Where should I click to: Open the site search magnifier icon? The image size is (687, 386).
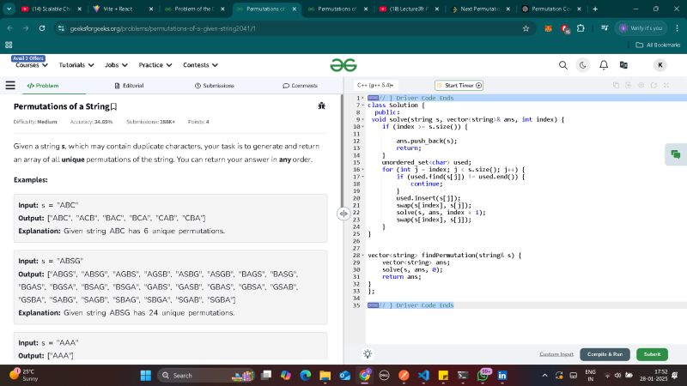563,65
